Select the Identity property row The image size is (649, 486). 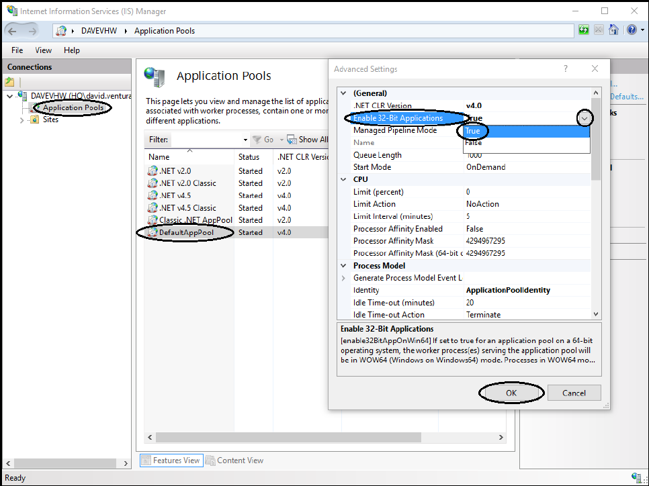coord(470,291)
